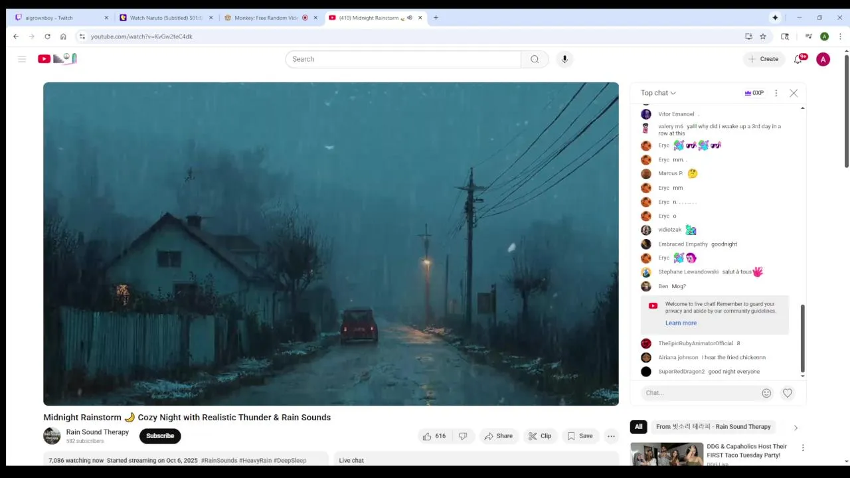Click the chat message input field
The image size is (850, 478).
701,393
